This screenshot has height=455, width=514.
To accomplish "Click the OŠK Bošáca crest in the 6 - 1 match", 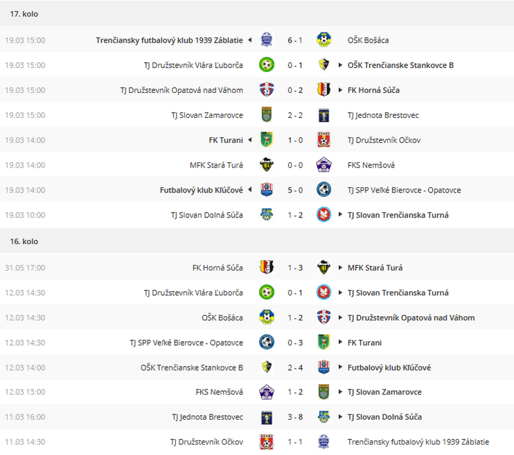I will click(x=324, y=40).
